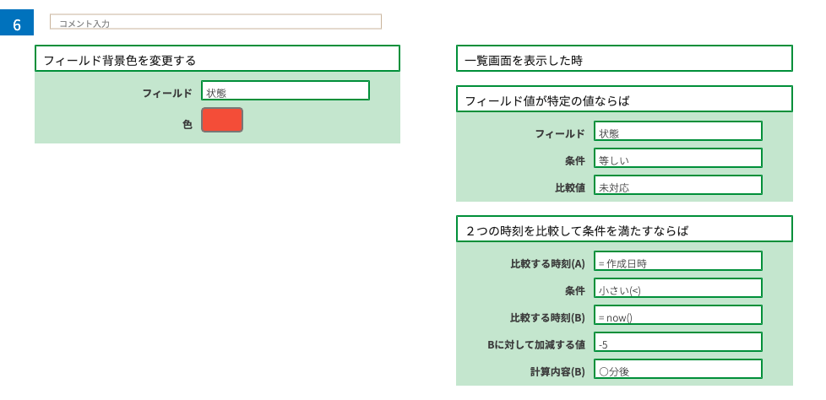Select the フィールド背景色を変更する action header

click(x=217, y=58)
